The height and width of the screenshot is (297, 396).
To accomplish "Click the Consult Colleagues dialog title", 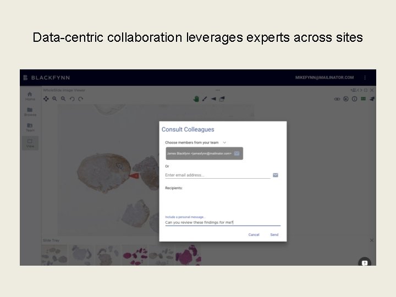I will [188, 129].
